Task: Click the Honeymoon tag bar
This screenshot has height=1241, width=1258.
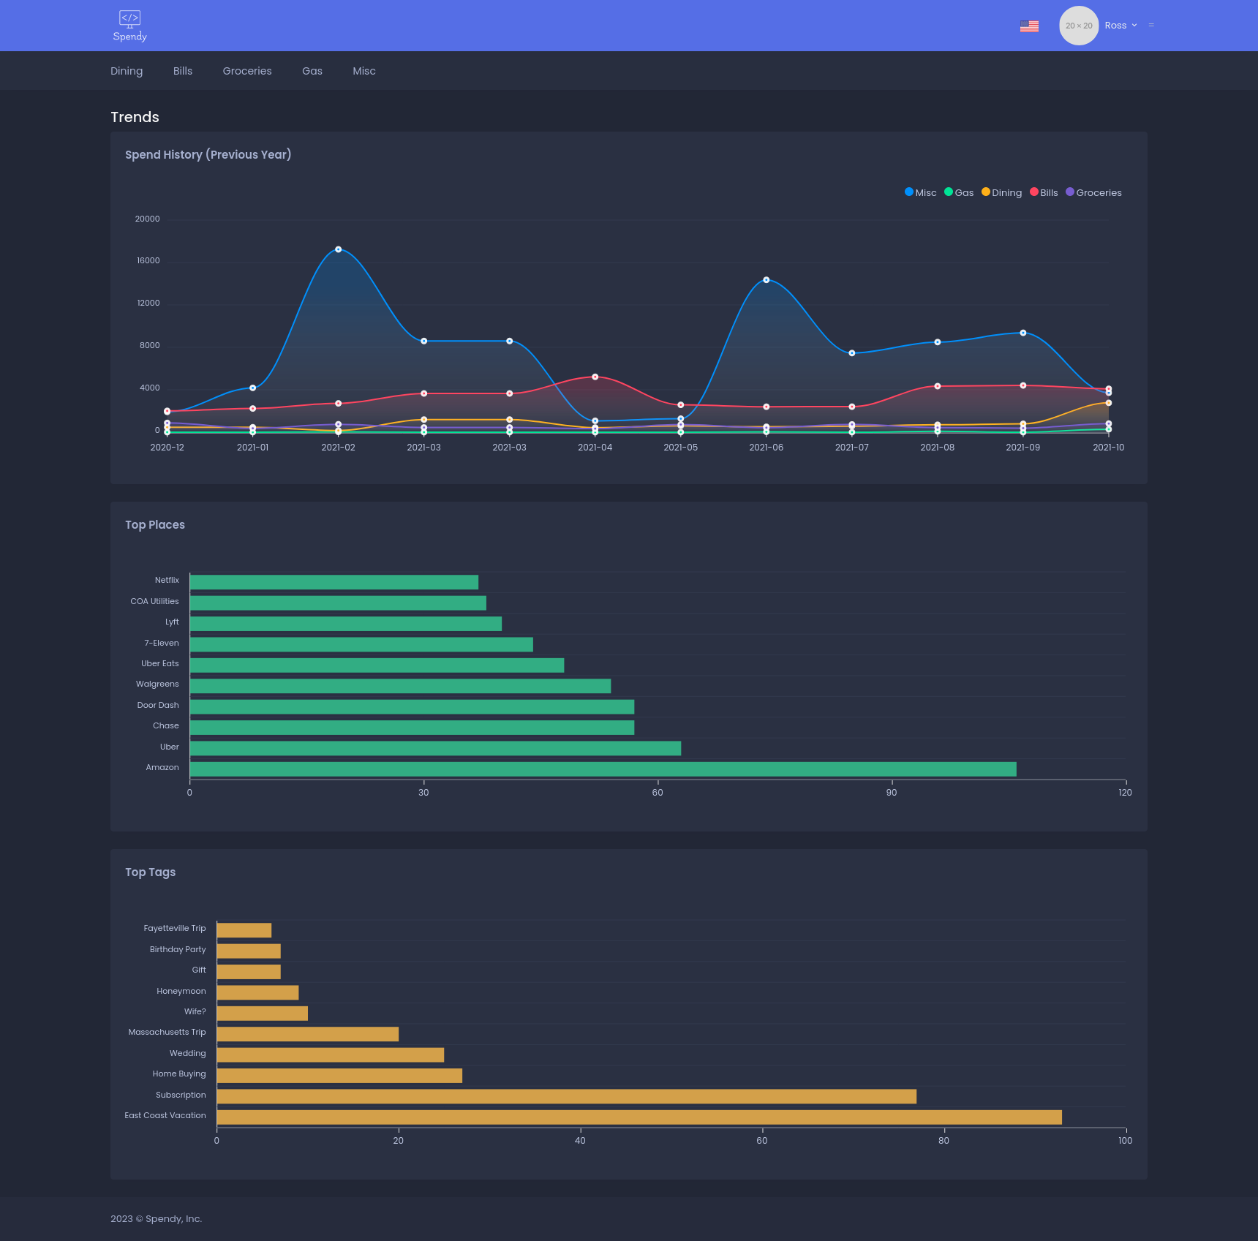Action: click(x=258, y=992)
